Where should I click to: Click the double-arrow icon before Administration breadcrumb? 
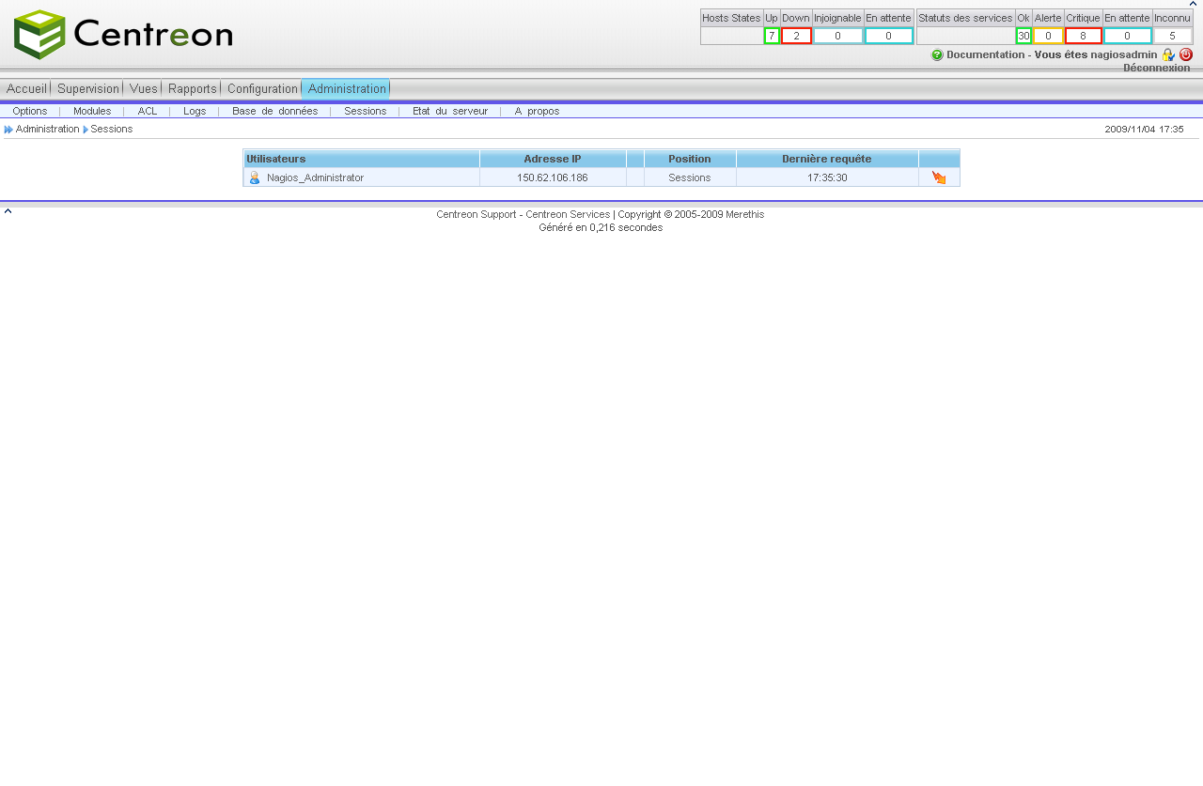click(8, 130)
